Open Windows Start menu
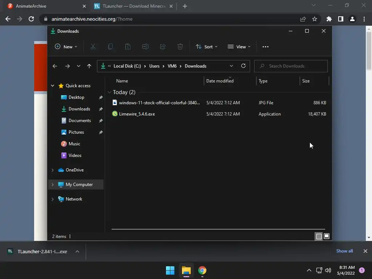This screenshot has width=372, height=279. pyautogui.click(x=170, y=270)
